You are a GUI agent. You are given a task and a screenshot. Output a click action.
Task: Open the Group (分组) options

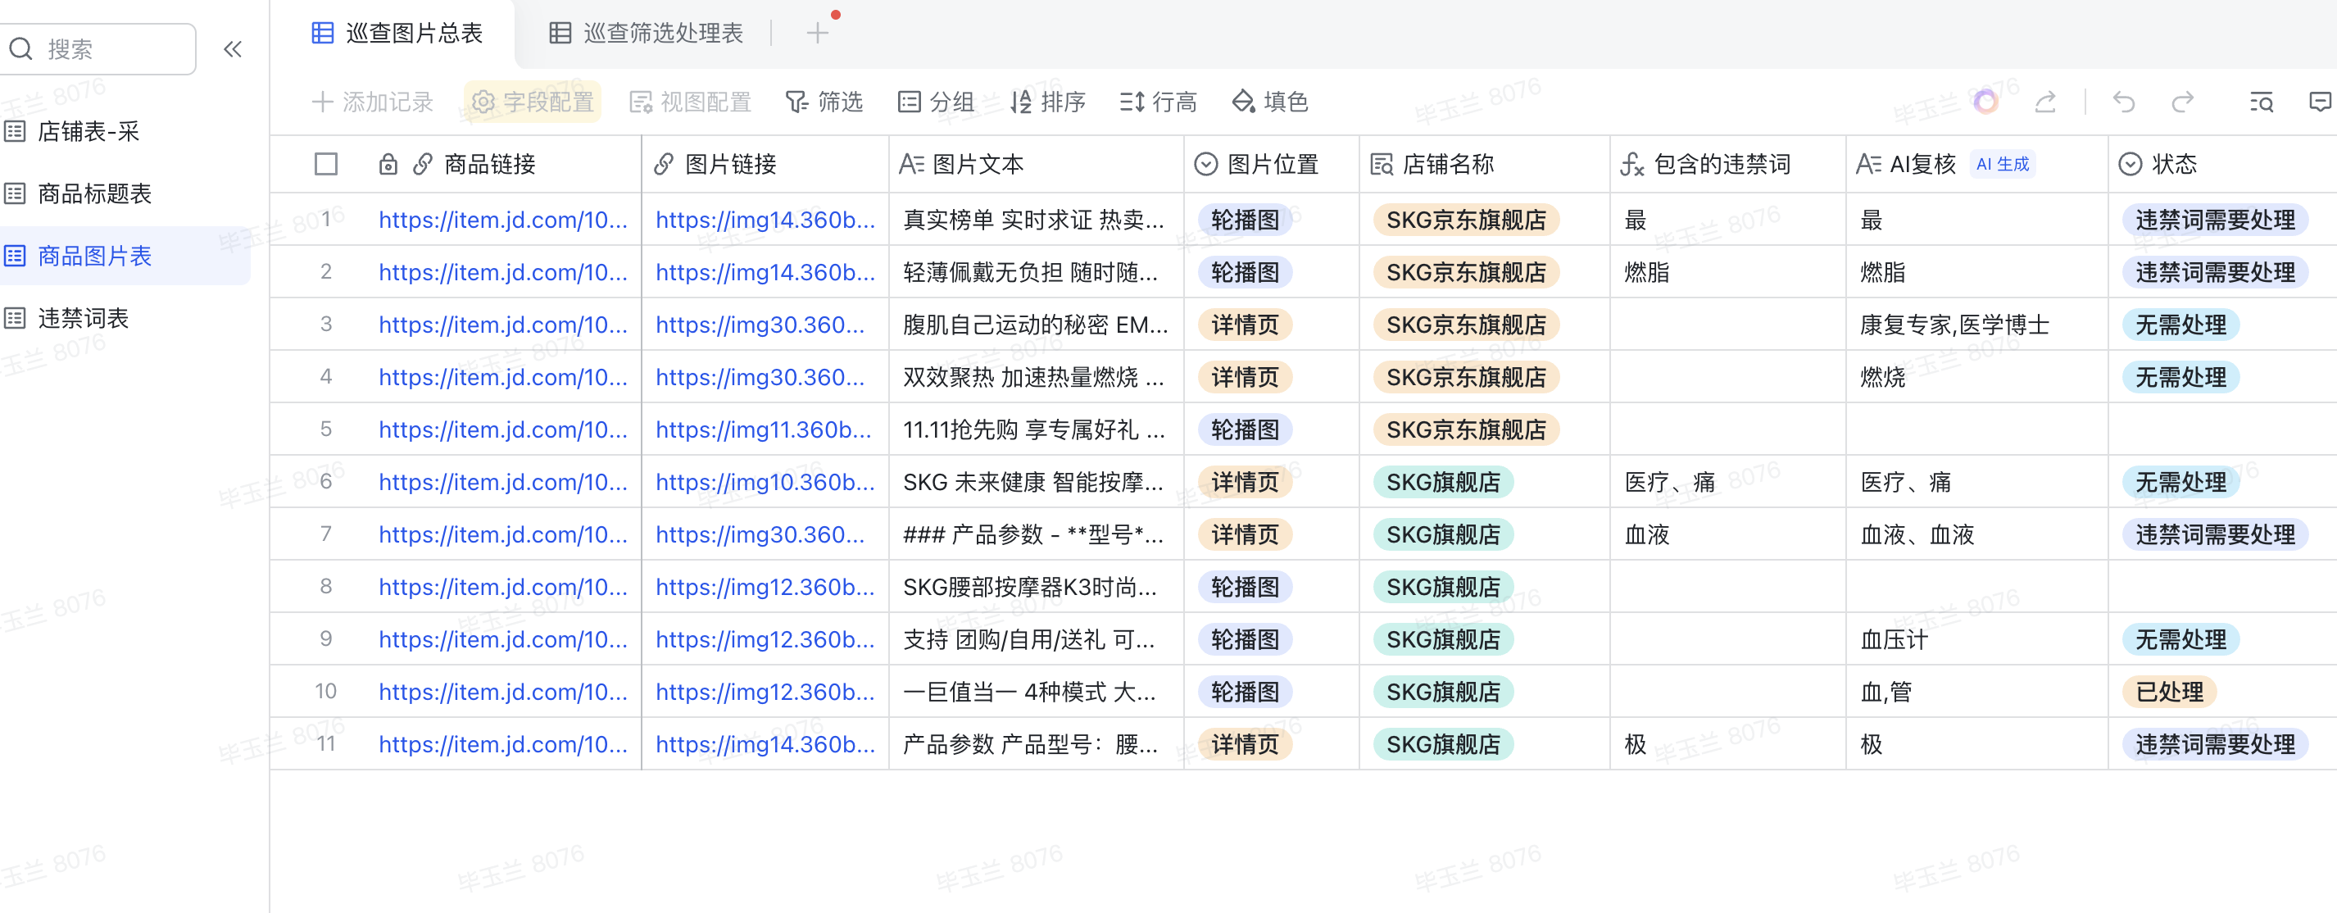[935, 102]
